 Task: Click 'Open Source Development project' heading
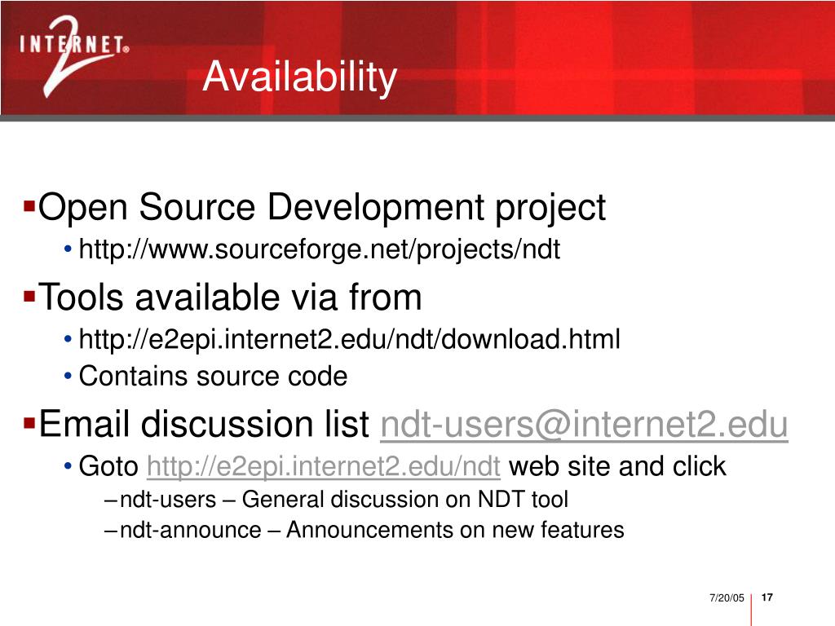[321, 208]
